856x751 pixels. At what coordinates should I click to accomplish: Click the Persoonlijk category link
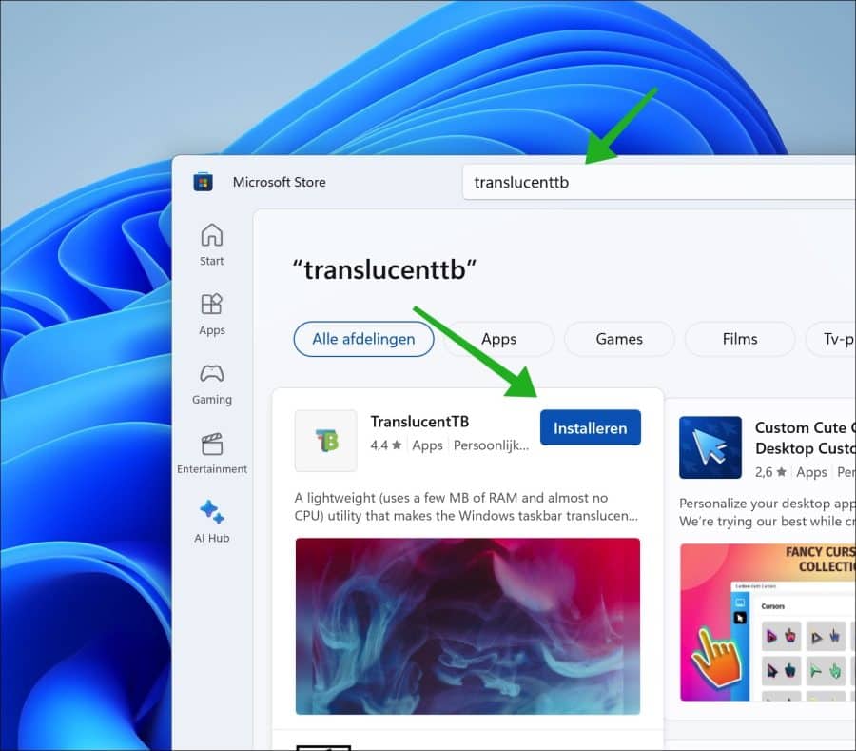coord(491,445)
